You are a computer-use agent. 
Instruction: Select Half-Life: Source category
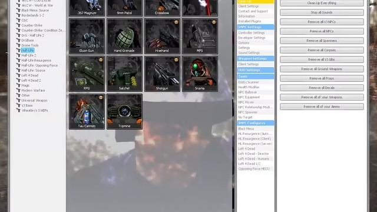point(33,71)
